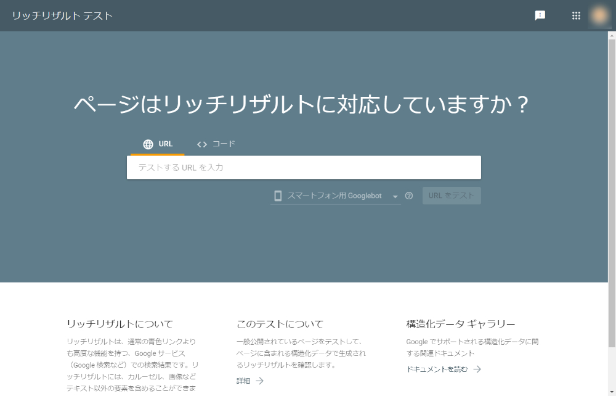Select the URL tab
This screenshot has height=396, width=616.
(158, 144)
